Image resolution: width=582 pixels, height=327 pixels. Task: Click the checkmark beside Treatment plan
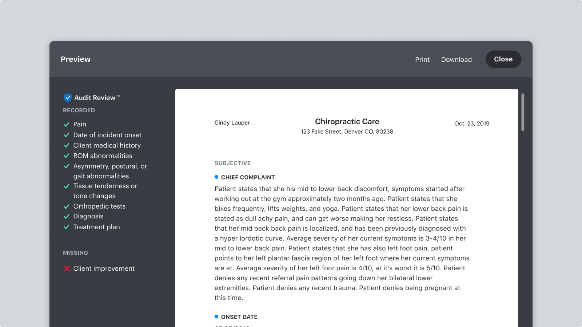tap(67, 227)
